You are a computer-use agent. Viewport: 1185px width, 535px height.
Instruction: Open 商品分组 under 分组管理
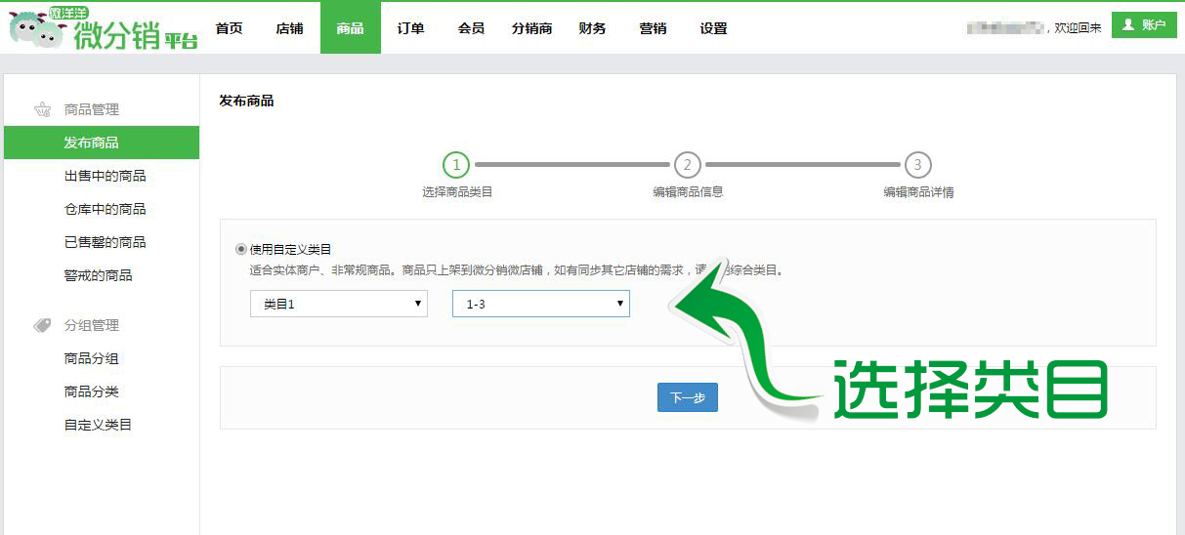click(91, 358)
